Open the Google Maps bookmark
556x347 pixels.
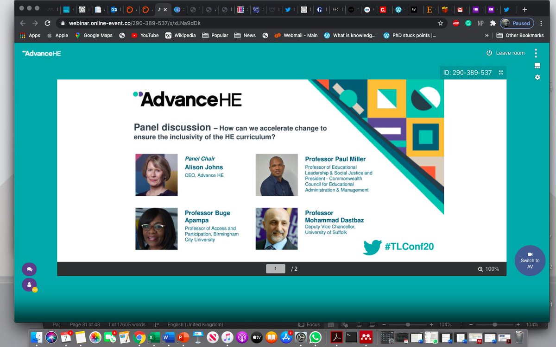coord(94,35)
